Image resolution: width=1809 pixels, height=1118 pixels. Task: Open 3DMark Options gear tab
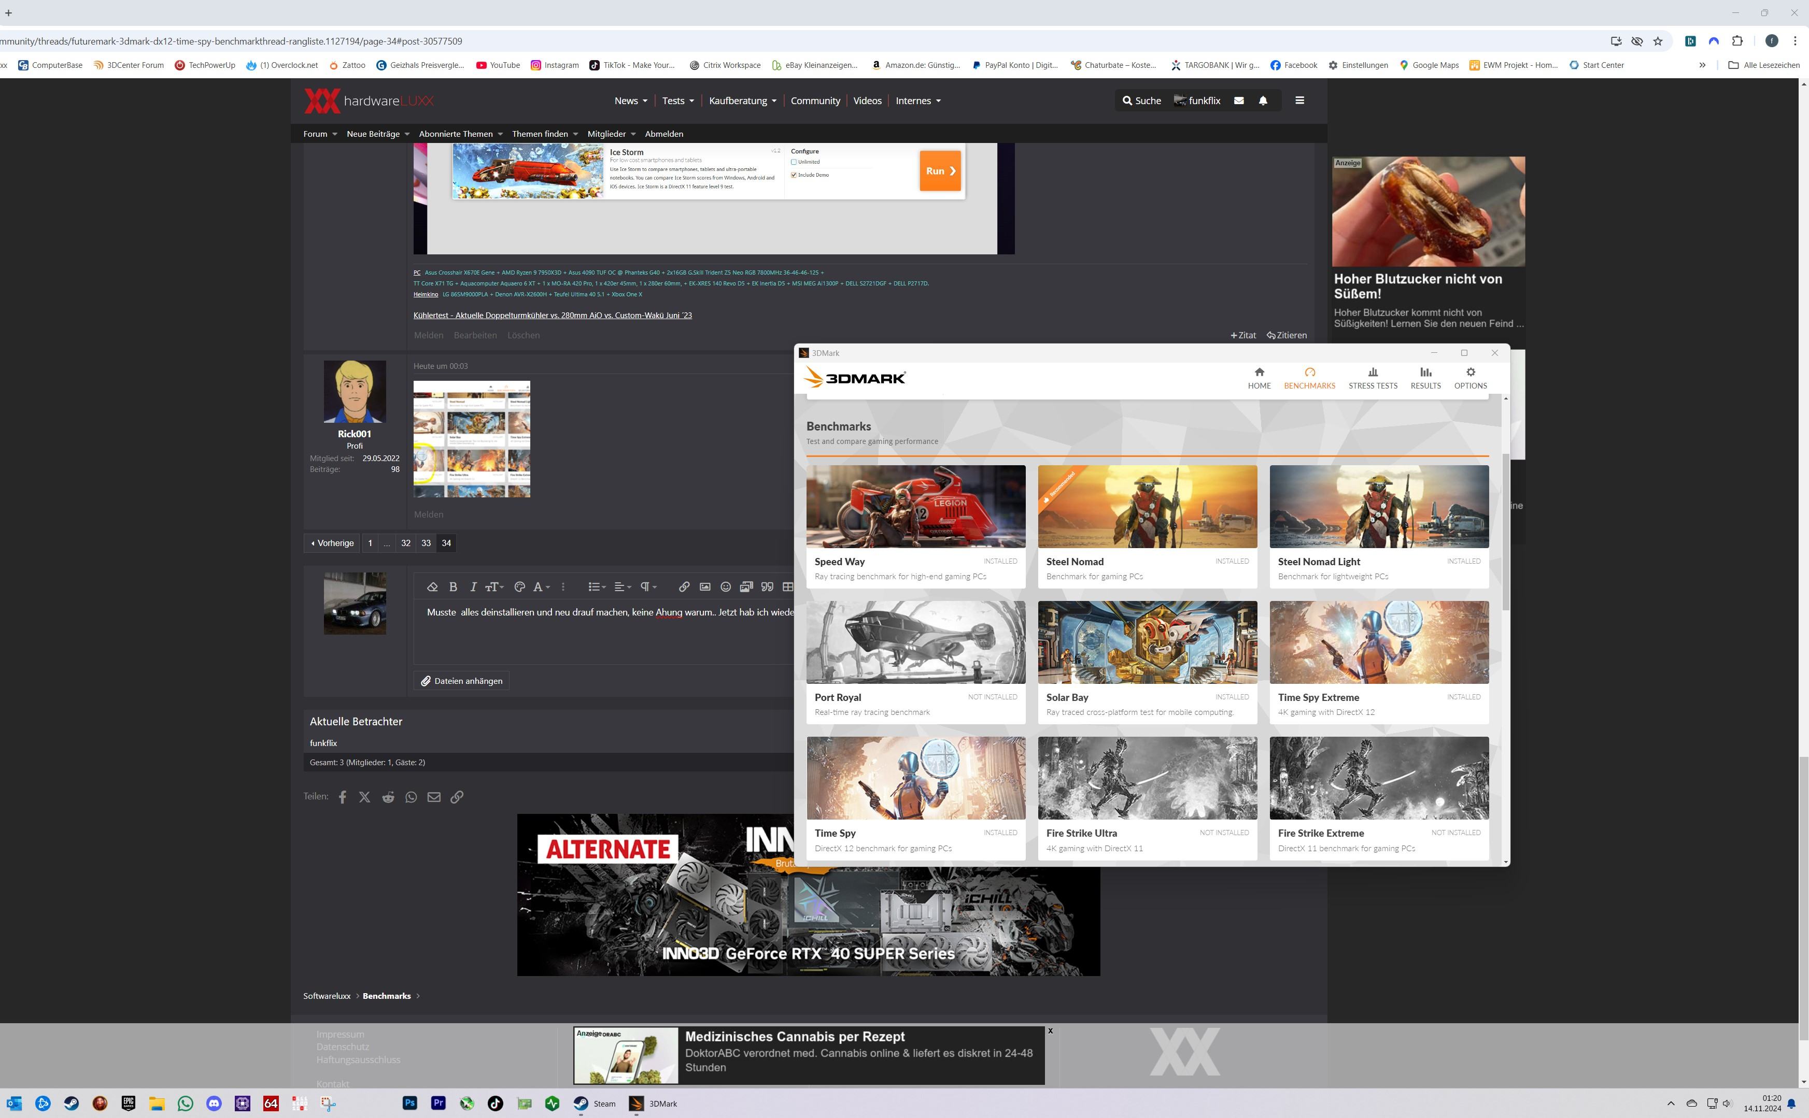pos(1471,378)
